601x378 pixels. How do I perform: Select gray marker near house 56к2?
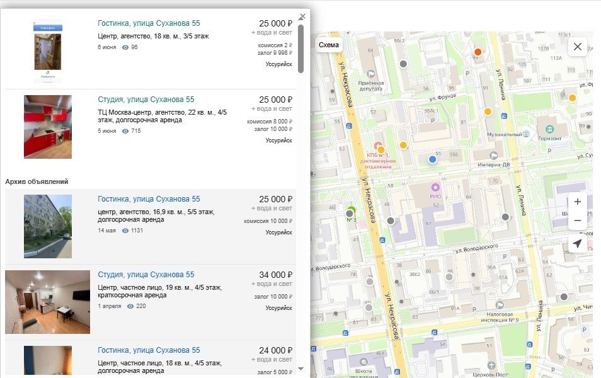click(403, 64)
